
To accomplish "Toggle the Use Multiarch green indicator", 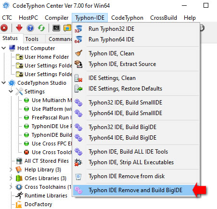I will 26,100.
